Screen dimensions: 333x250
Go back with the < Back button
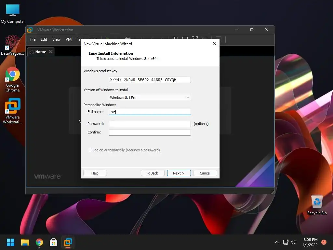153,173
